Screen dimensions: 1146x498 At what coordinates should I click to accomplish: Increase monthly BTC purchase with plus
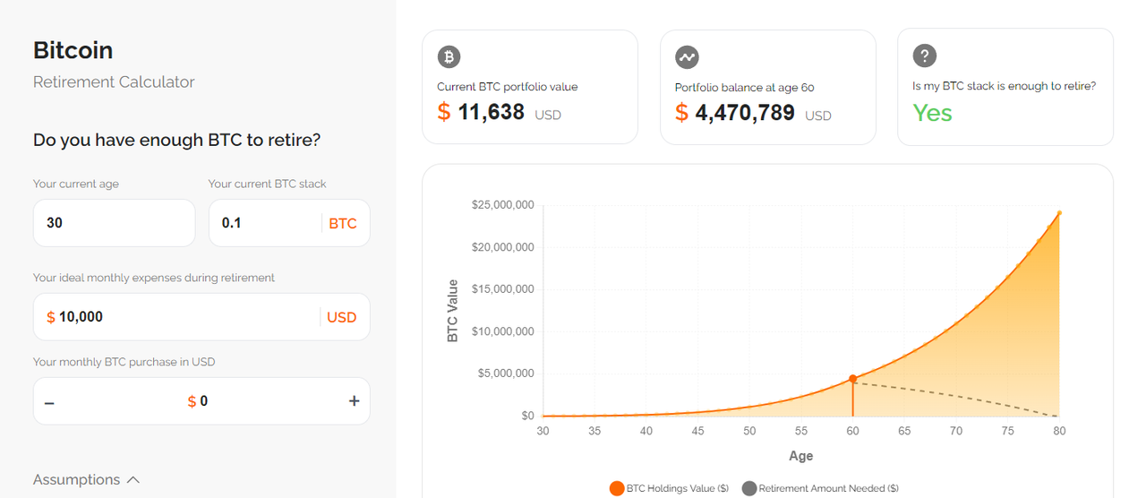[x=354, y=401]
